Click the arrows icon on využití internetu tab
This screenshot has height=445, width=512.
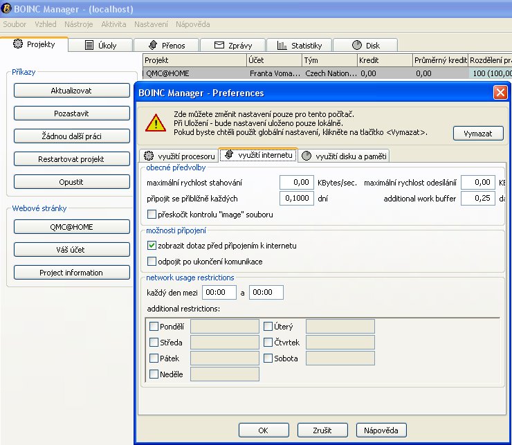229,154
